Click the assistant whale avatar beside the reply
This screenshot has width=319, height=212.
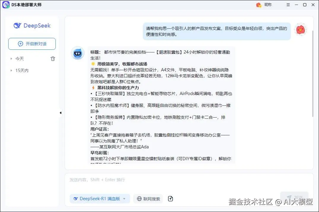pos(78,54)
